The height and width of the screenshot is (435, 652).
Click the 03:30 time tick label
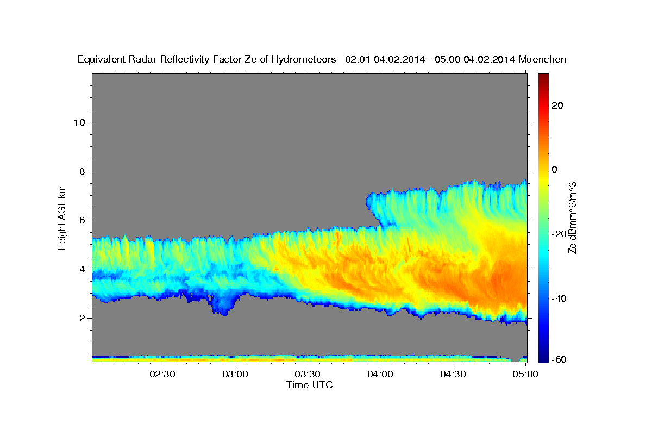[x=308, y=374]
